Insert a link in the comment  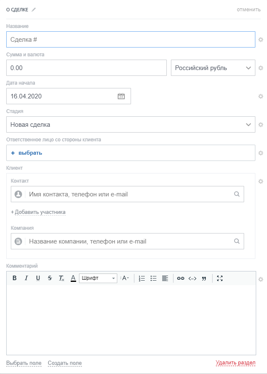[x=180, y=278]
